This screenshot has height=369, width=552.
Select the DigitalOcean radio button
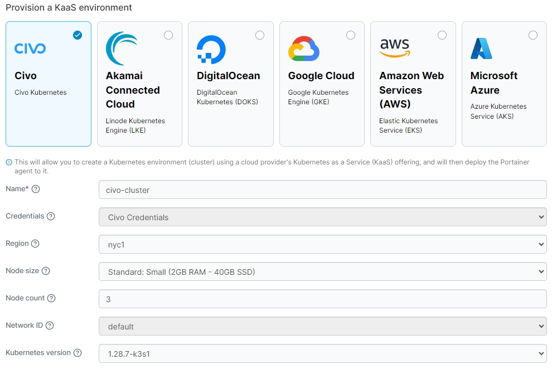pos(260,35)
